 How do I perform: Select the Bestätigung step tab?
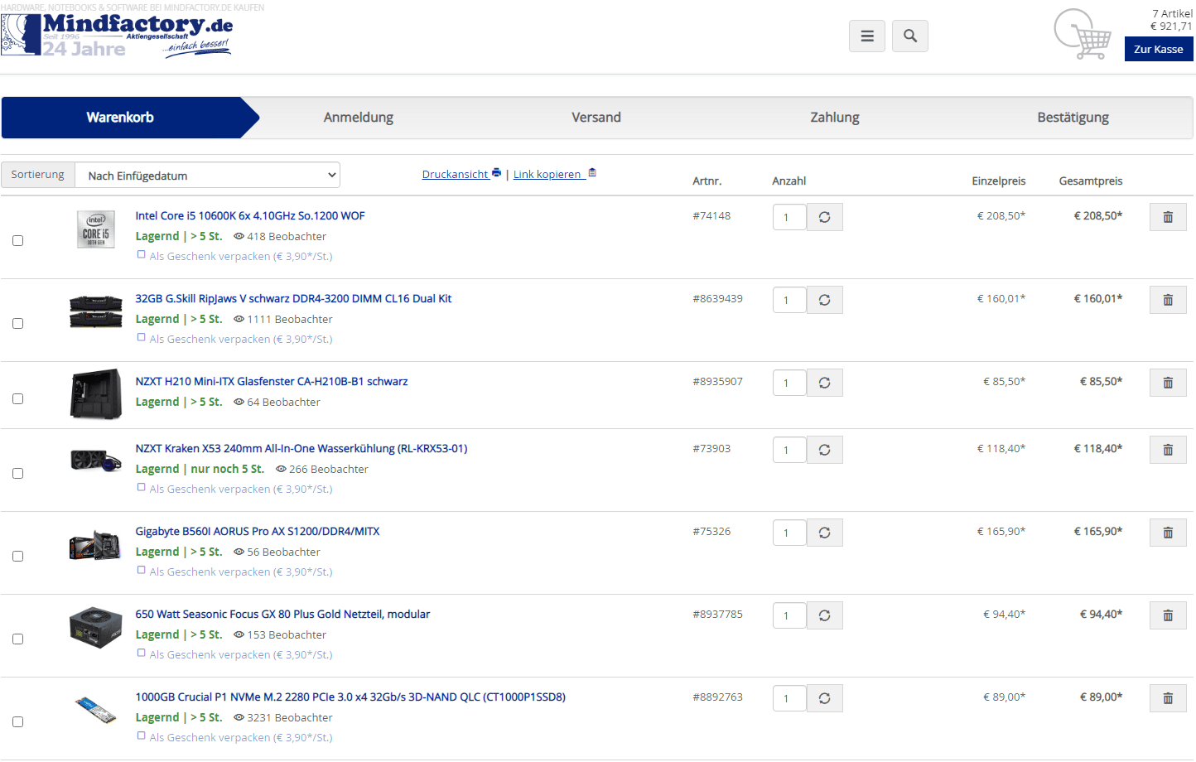click(1073, 118)
